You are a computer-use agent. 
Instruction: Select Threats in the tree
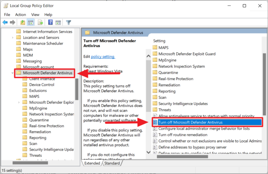[x=35, y=155]
